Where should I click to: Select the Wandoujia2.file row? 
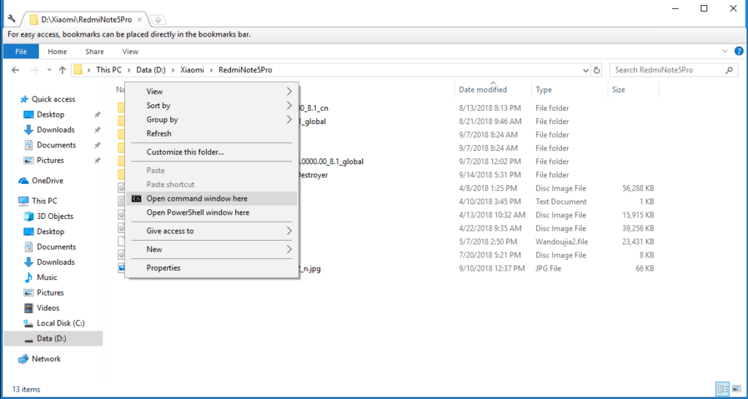(x=386, y=241)
